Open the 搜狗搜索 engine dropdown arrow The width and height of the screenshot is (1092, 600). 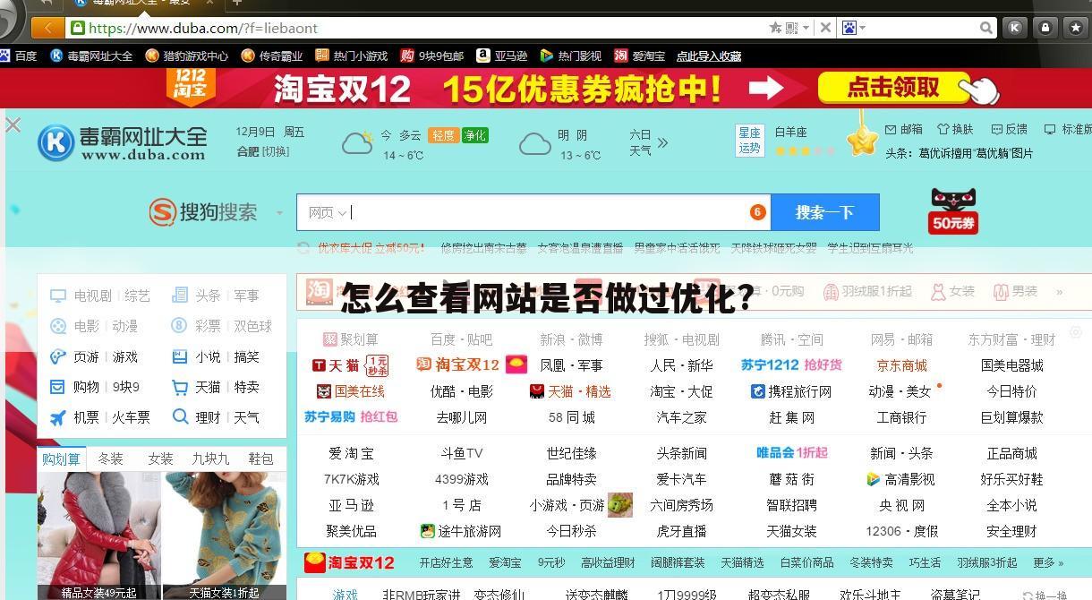pyautogui.click(x=279, y=213)
